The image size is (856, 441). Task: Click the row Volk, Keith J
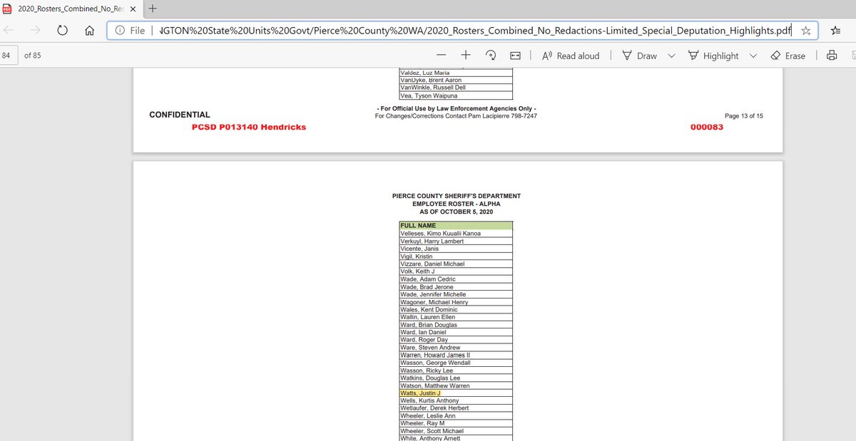tap(456, 271)
